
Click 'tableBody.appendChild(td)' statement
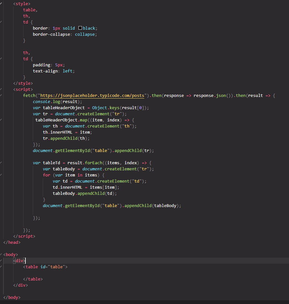[x=85, y=194]
